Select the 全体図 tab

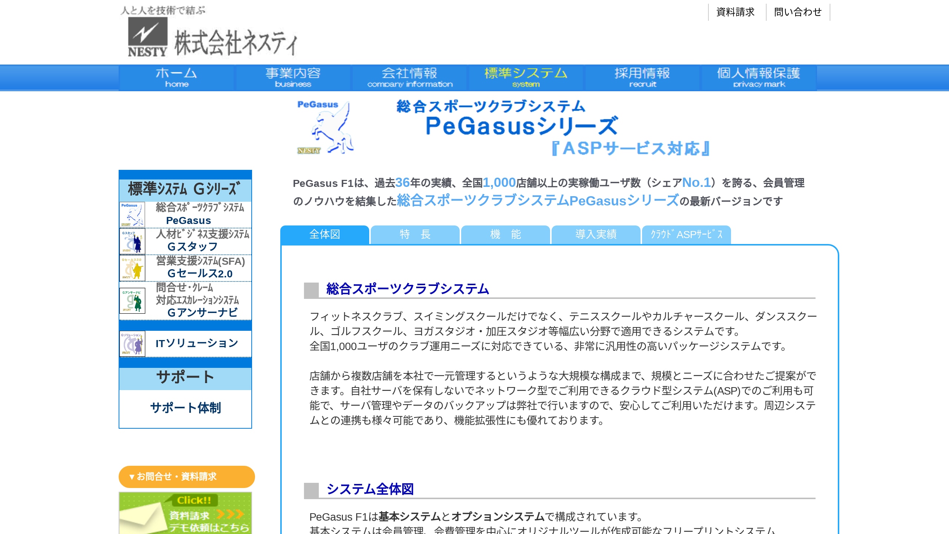click(x=325, y=234)
